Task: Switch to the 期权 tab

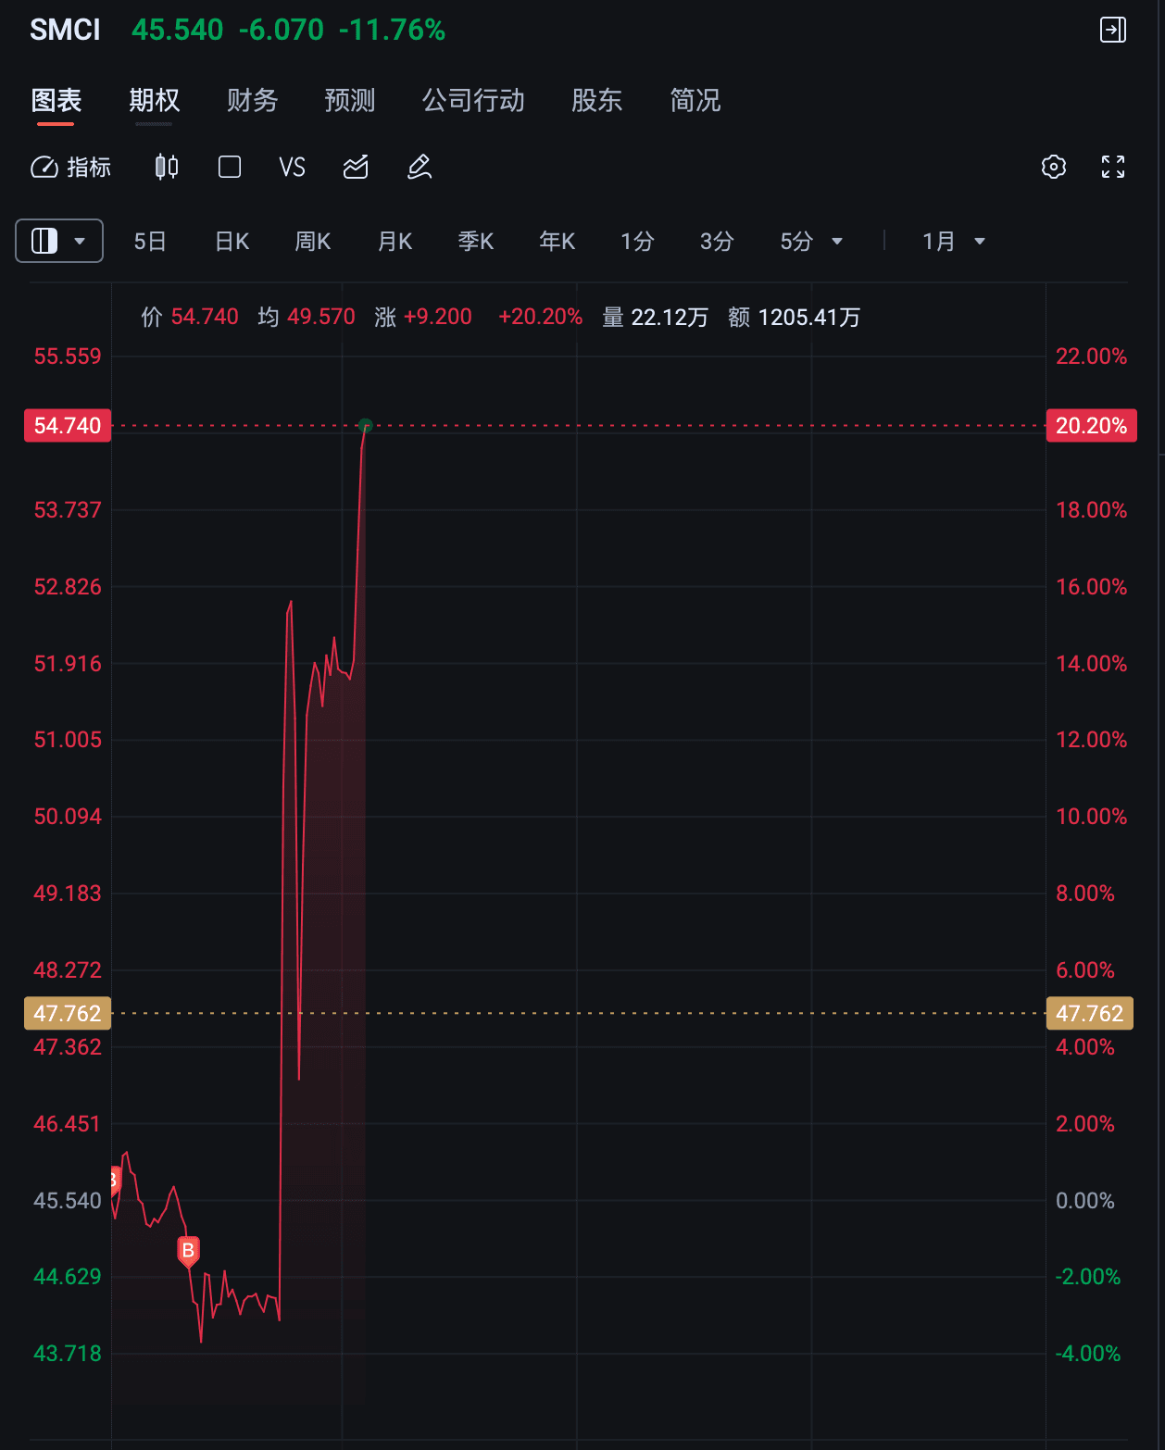Action: (154, 100)
